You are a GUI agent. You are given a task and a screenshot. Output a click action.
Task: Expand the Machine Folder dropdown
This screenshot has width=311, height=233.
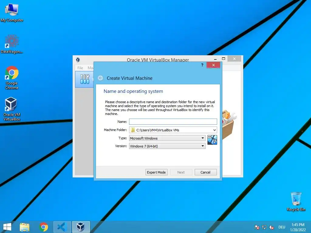point(214,130)
